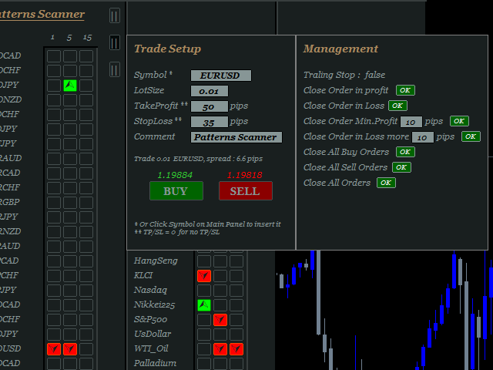The height and width of the screenshot is (370, 493).
Task: Click the green buy signal icon beside Nikkei225
Action: point(204,305)
